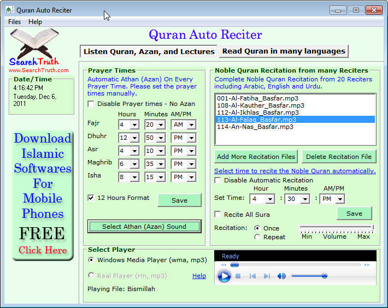Select the Repeat recitation radio button

tap(257, 237)
